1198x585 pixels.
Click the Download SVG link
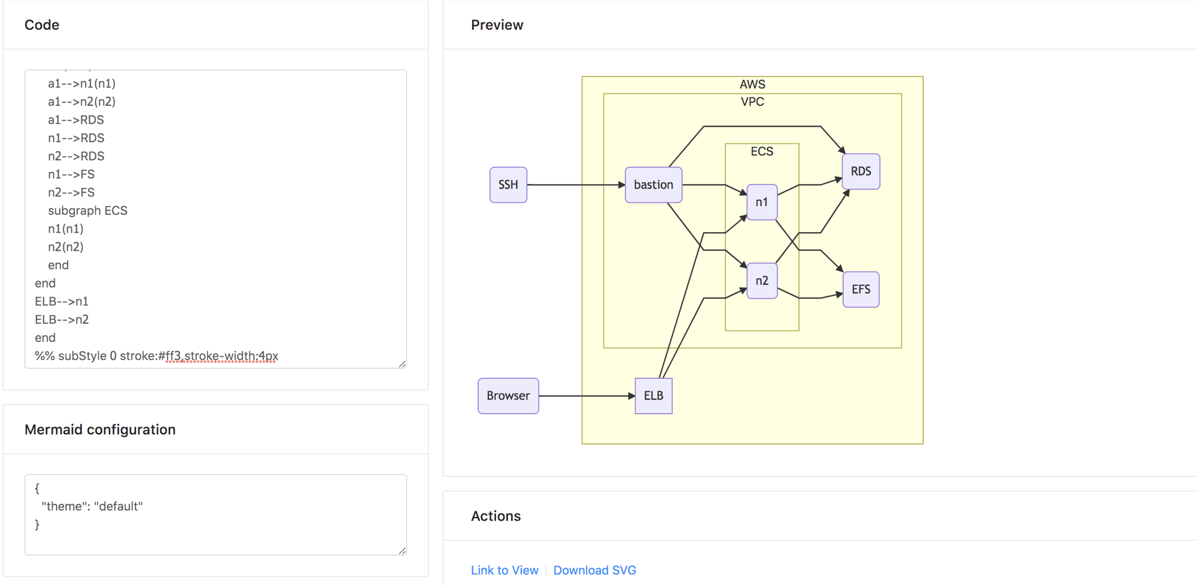594,570
